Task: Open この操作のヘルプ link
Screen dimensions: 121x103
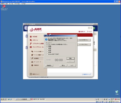Action: (x=86, y=74)
